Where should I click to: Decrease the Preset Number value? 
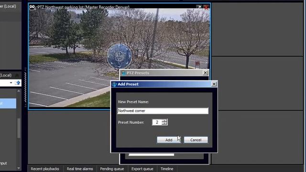point(164,124)
